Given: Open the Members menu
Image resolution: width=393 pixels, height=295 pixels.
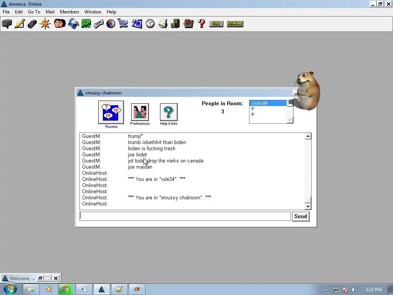Looking at the screenshot, I should point(69,12).
